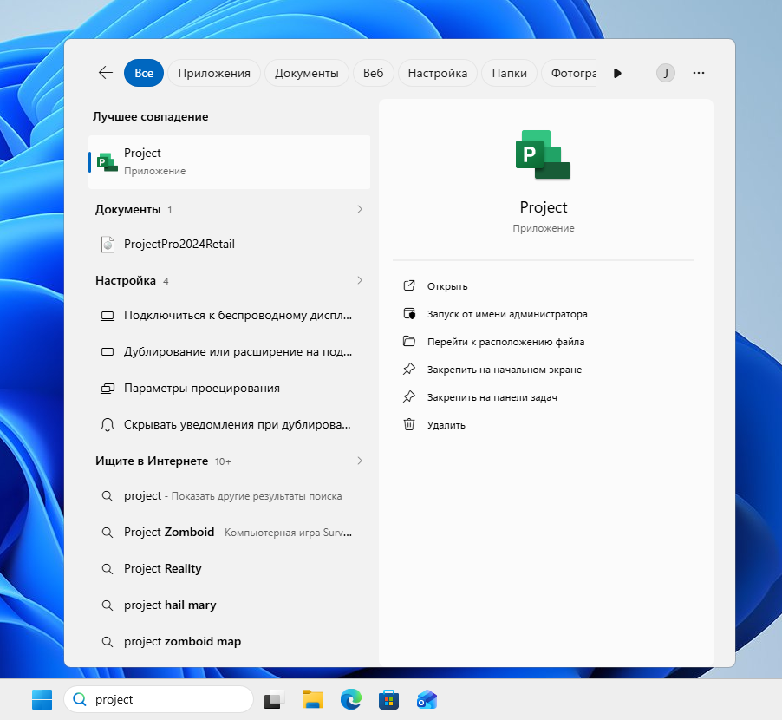Image resolution: width=782 pixels, height=720 pixels.
Task: Click the ProjectPro2024Retail file icon
Action: click(108, 245)
